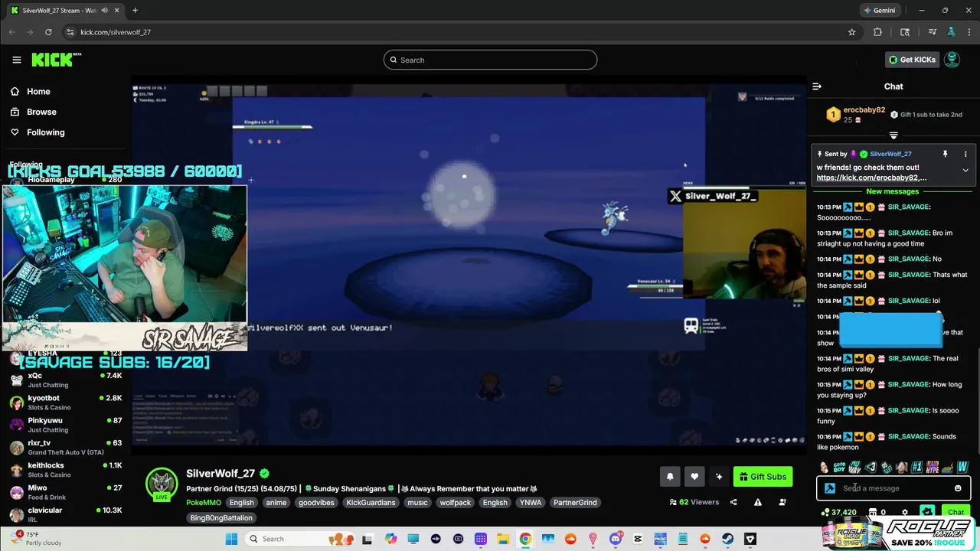Report the stream via warning icon
980x551 pixels.
tap(758, 502)
